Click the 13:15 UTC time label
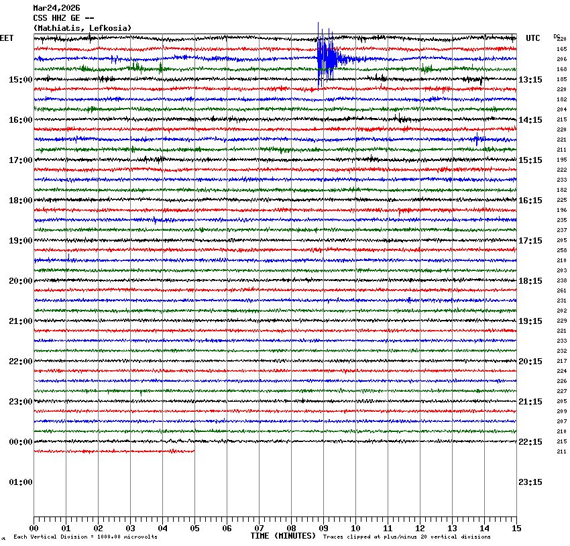The width and height of the screenshot is (570, 546). 530,80
